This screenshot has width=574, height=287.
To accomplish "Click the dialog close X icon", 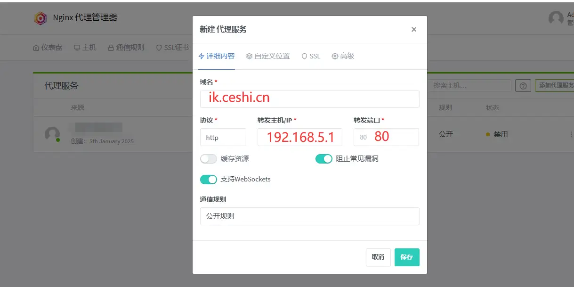I will coord(413,29).
